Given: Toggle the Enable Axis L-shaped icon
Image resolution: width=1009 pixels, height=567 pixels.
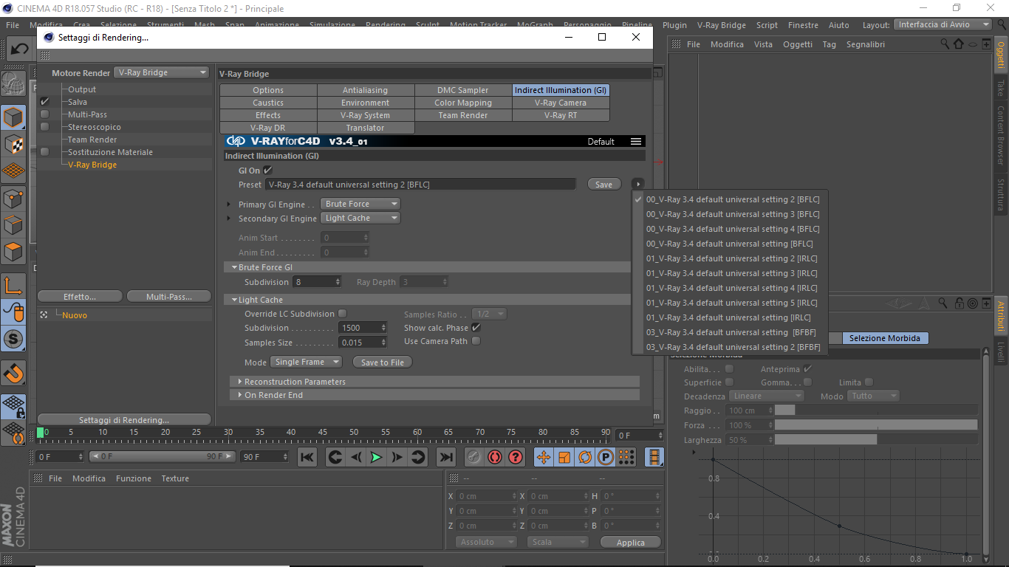Looking at the screenshot, I should click(x=14, y=286).
